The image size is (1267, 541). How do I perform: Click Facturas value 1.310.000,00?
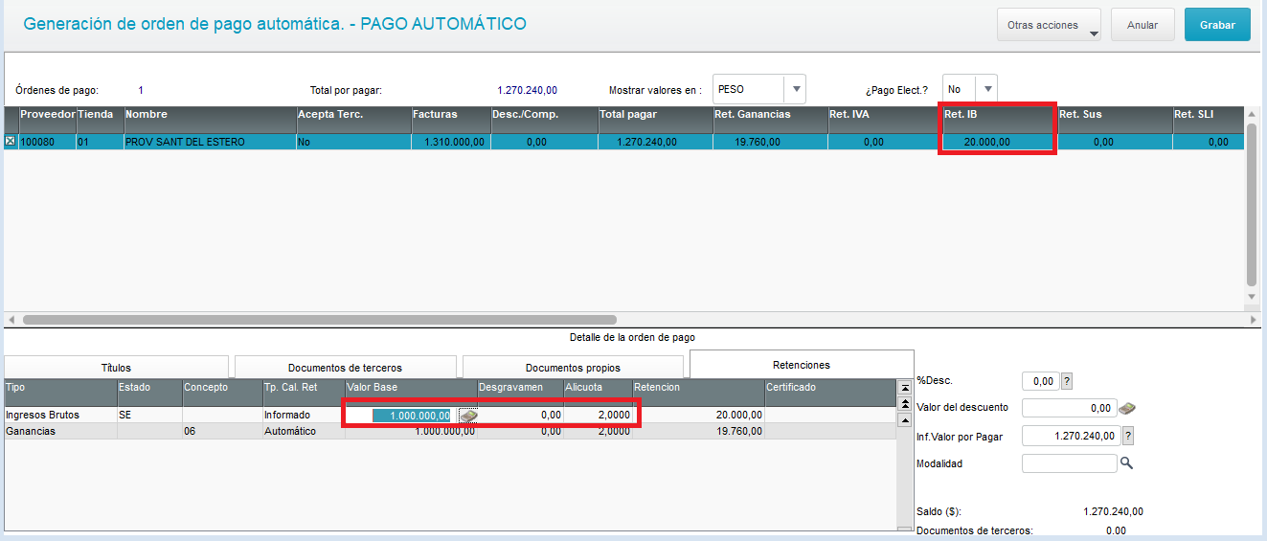click(449, 142)
